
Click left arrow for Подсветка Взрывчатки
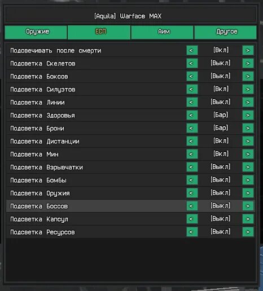192,167
